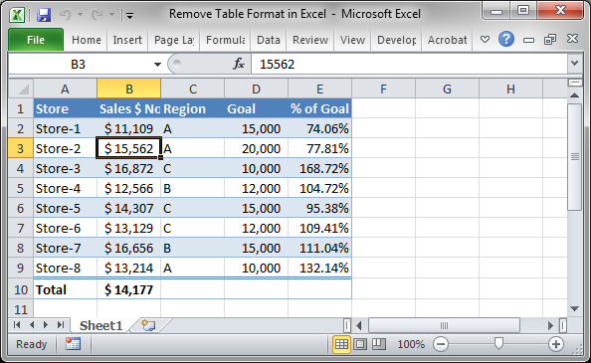This screenshot has width=591, height=363.
Task: Open the Name Box dropdown arrow
Action: (x=157, y=65)
